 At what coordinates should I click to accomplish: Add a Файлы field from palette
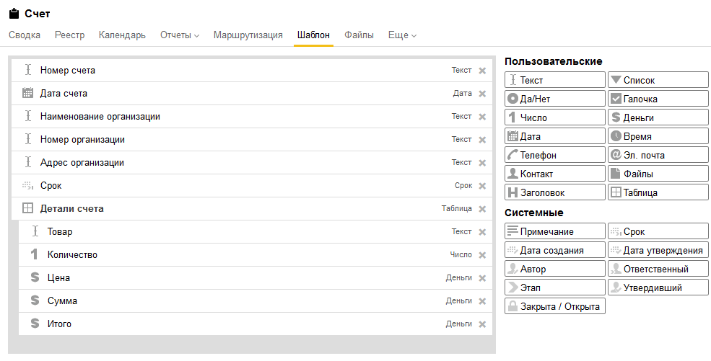coord(658,173)
